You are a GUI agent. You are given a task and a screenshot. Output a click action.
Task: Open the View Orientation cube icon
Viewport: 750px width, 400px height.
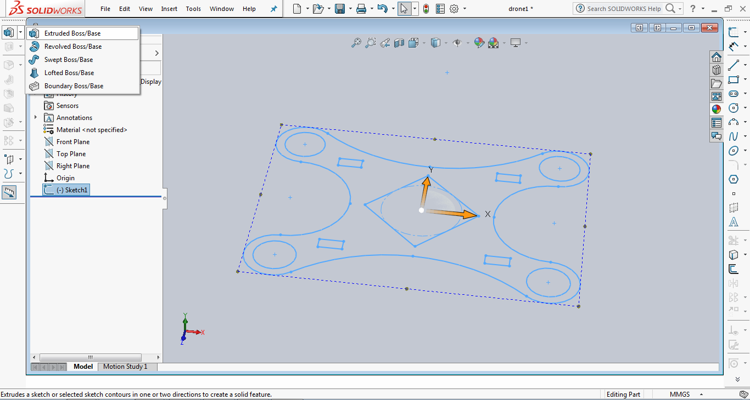413,43
